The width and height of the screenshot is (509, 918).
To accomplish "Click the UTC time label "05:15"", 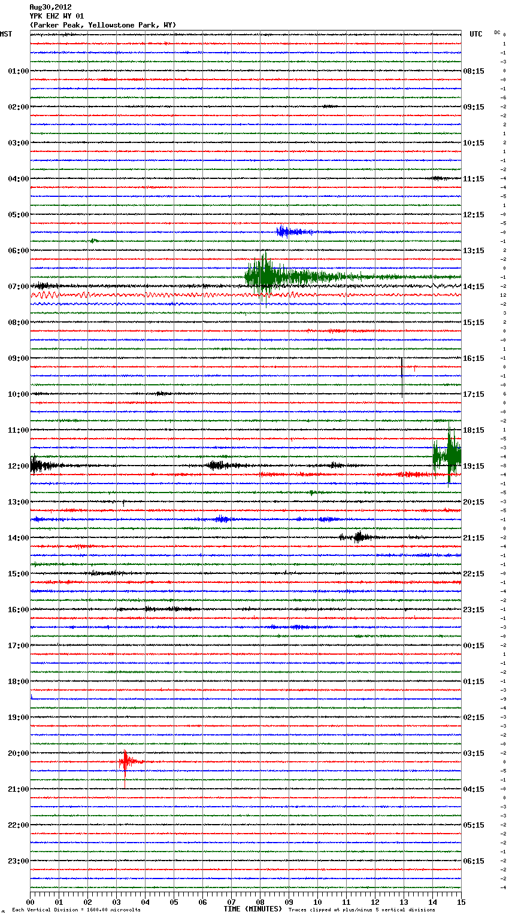I will [x=474, y=825].
